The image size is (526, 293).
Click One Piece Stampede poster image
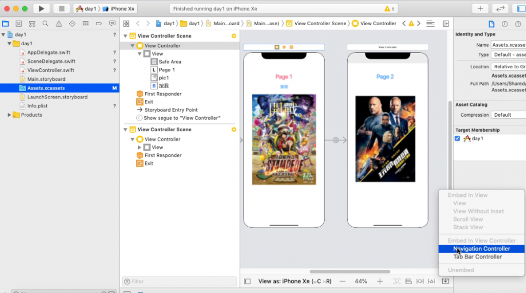tap(284, 140)
